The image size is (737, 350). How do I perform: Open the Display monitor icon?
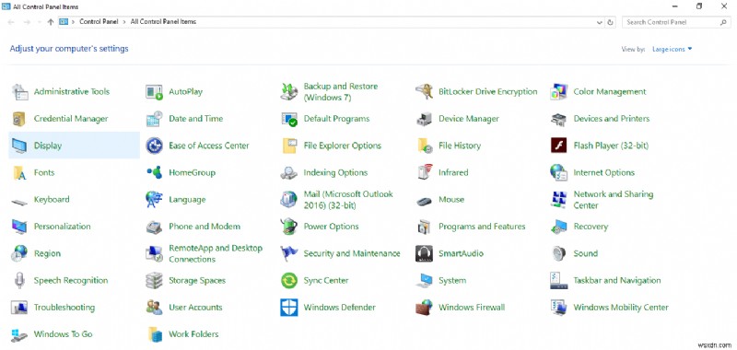point(19,146)
